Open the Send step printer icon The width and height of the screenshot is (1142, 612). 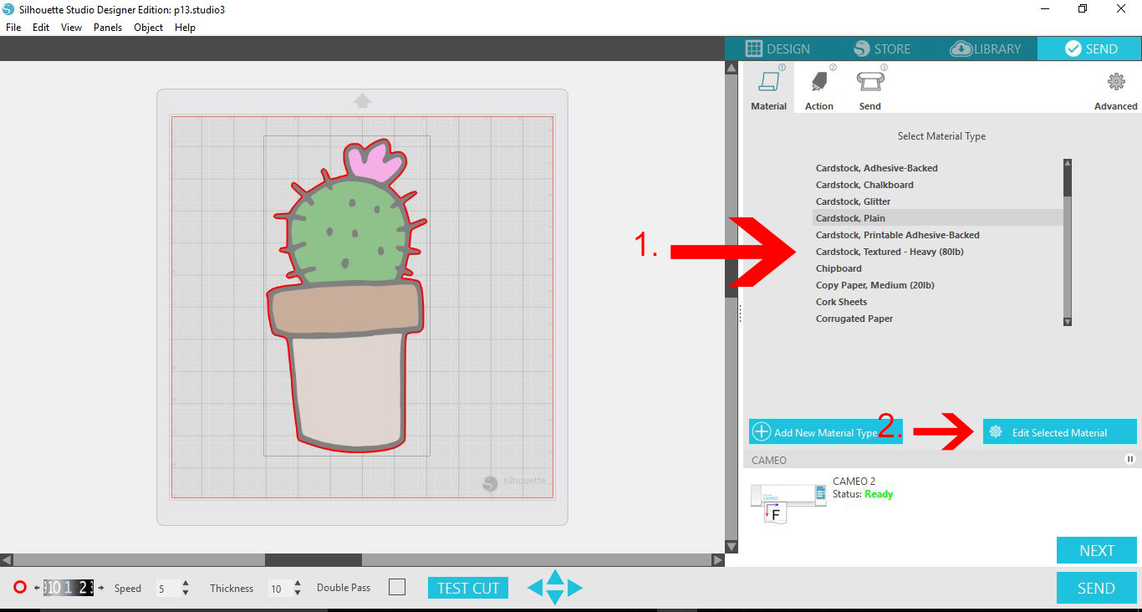[870, 82]
